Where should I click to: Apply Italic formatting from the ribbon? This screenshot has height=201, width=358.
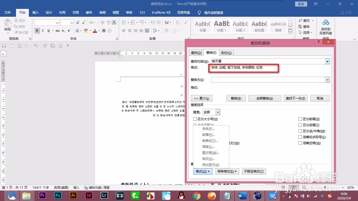(43, 31)
